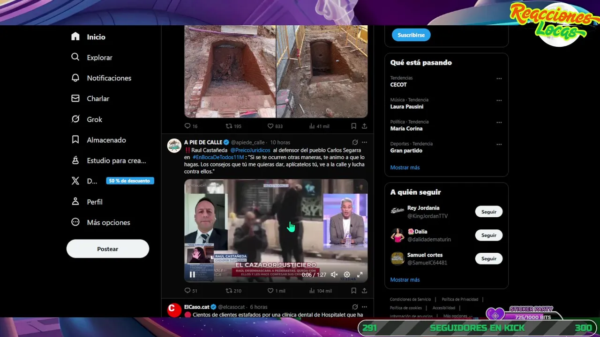Open Estudio para creadores menu item

109,161
